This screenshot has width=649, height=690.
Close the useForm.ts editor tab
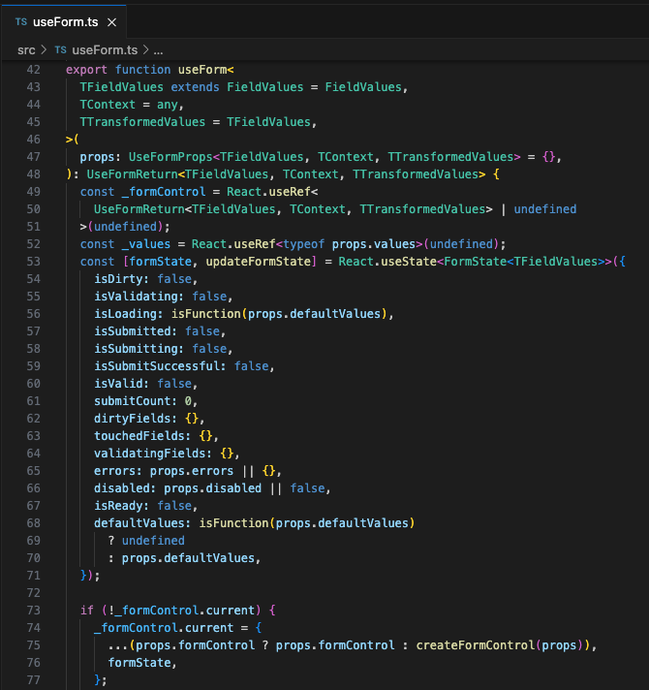pyautogui.click(x=112, y=21)
